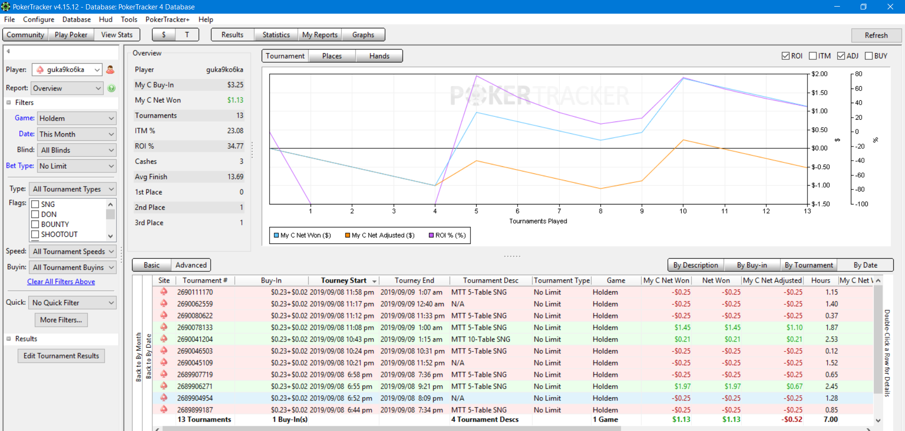Open the All Tournament Speeds dropdown
This screenshot has height=431, width=905.
tap(73, 252)
